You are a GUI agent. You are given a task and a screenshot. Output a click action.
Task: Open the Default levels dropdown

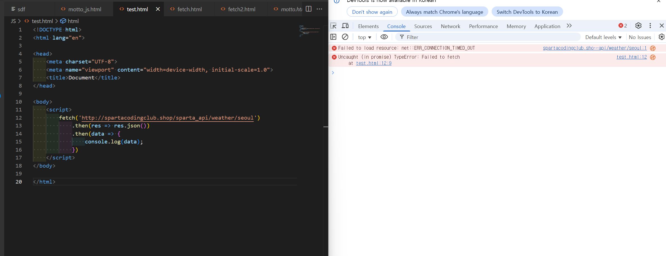click(x=603, y=37)
